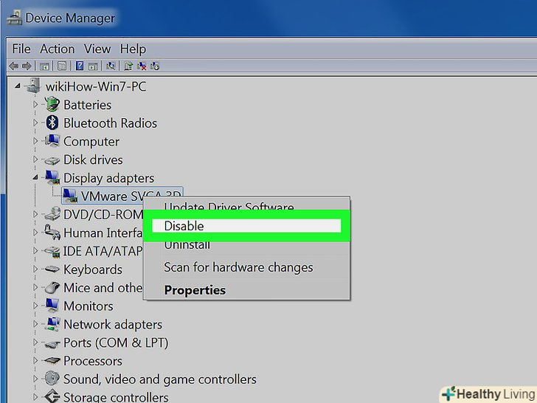Select the Bluetooth Radios icon
537x403 pixels.
click(52, 123)
